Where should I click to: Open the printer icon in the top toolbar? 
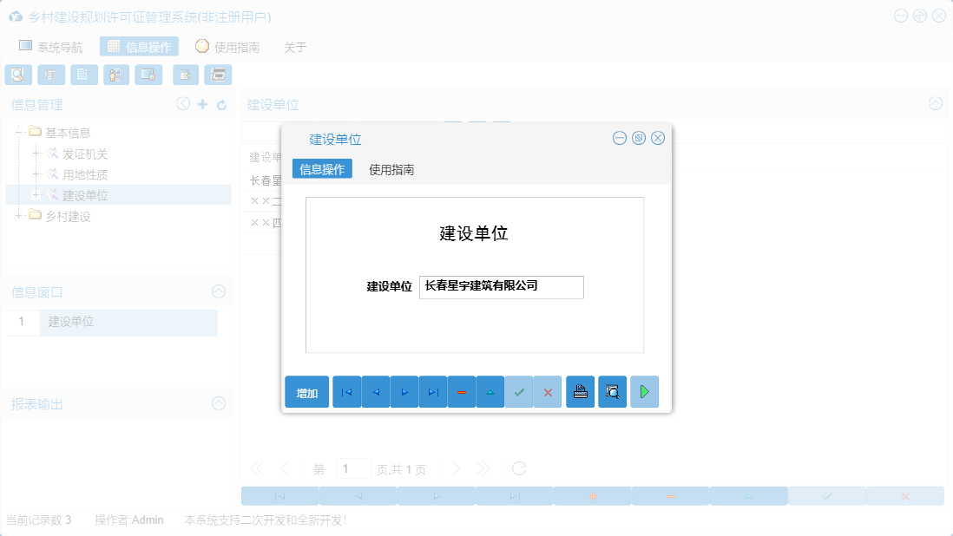click(218, 75)
